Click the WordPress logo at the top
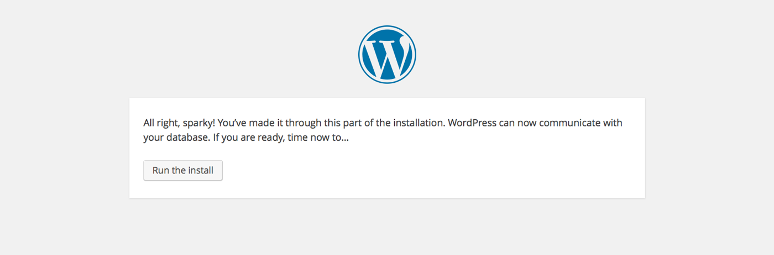The height and width of the screenshot is (255, 774). [x=387, y=54]
